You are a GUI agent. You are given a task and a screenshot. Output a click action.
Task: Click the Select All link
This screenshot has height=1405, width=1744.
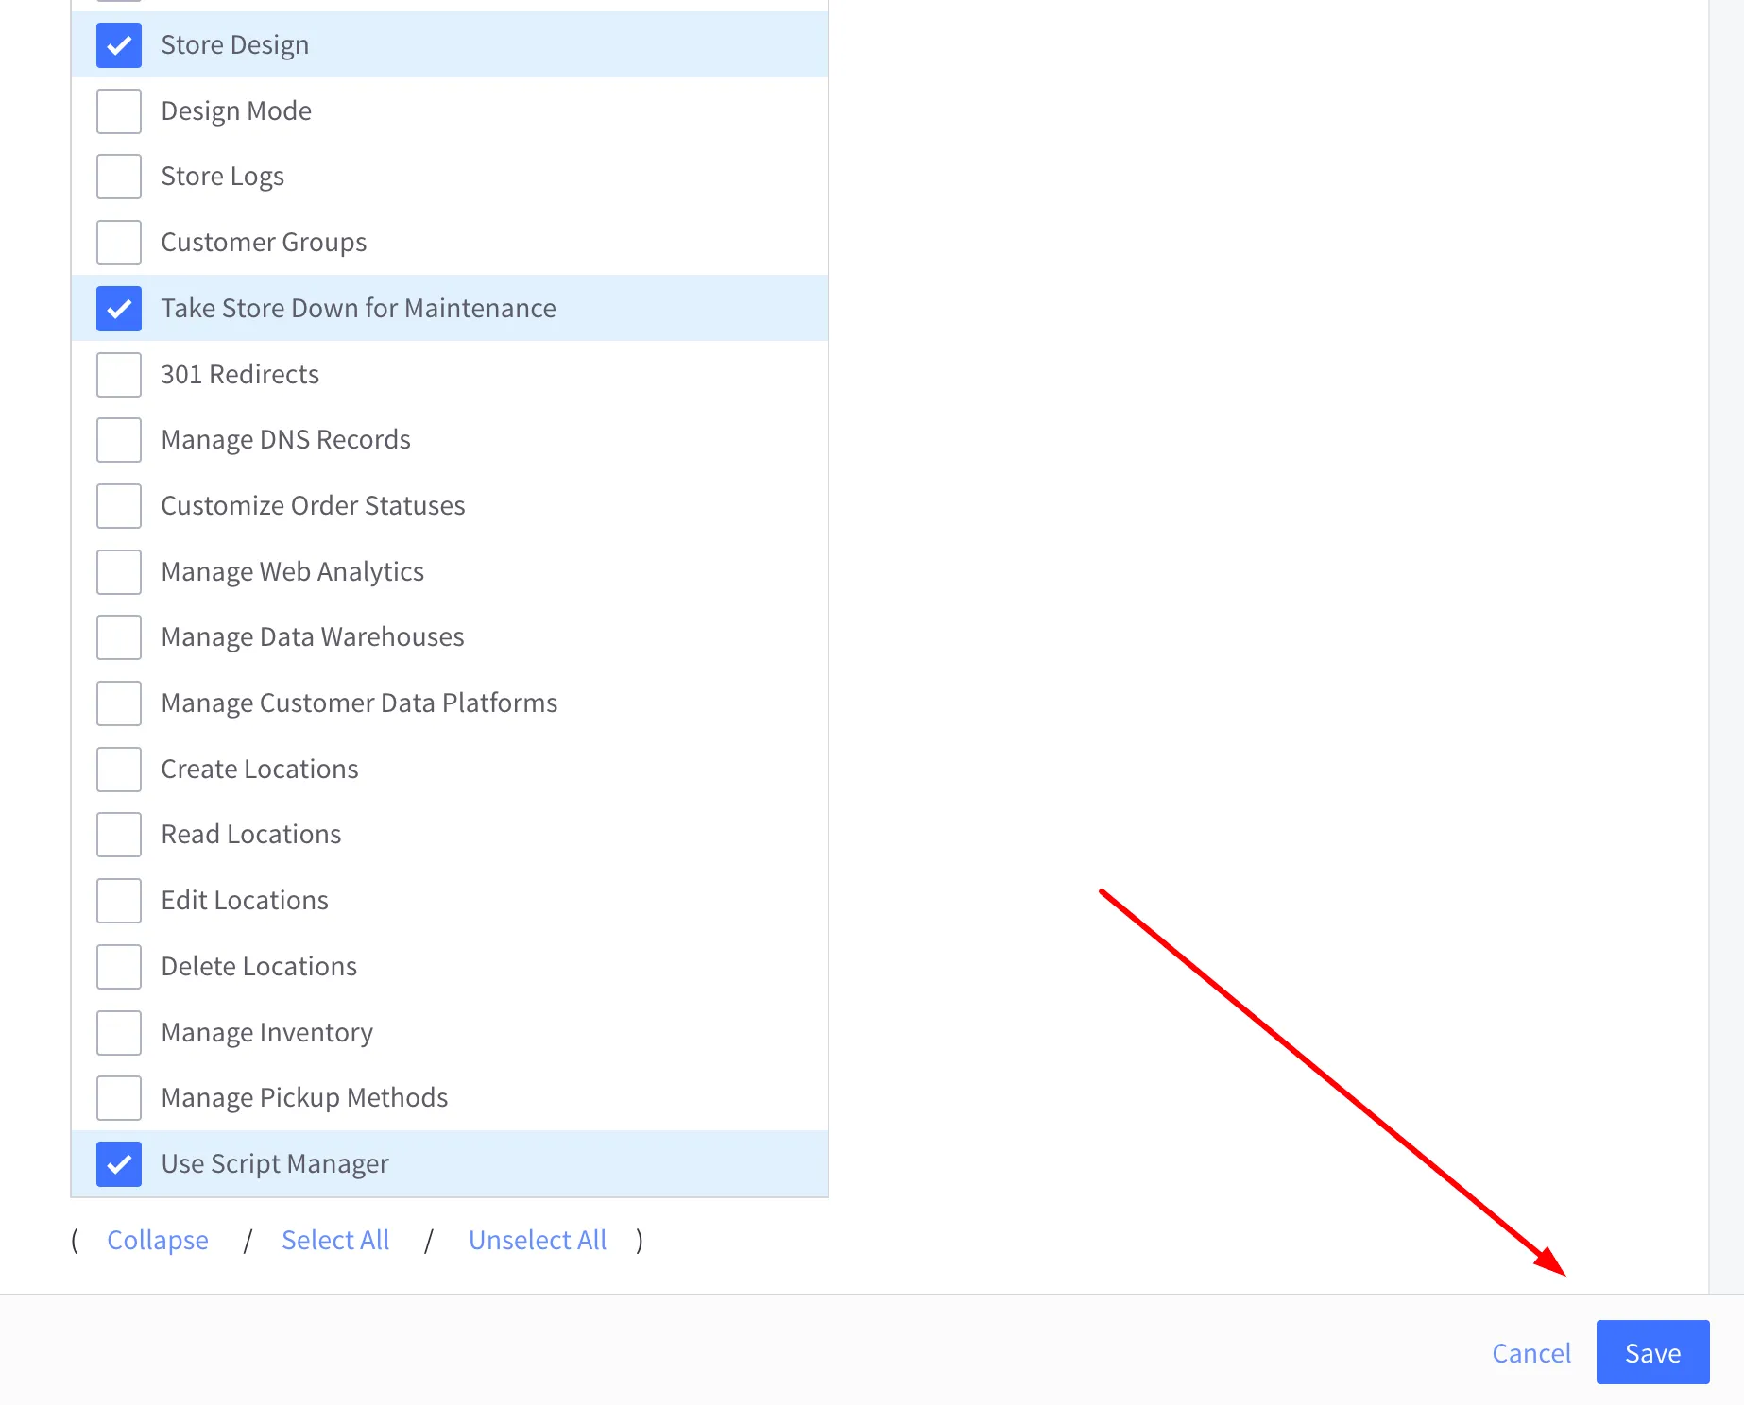(x=335, y=1240)
